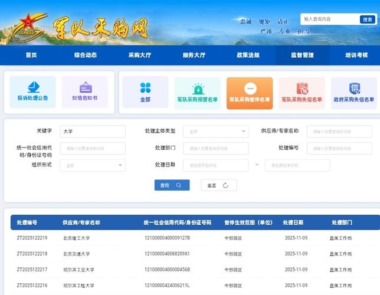The height and width of the screenshot is (295, 380).
Task: Click credit code 12100000400000456B
Action: (x=167, y=270)
